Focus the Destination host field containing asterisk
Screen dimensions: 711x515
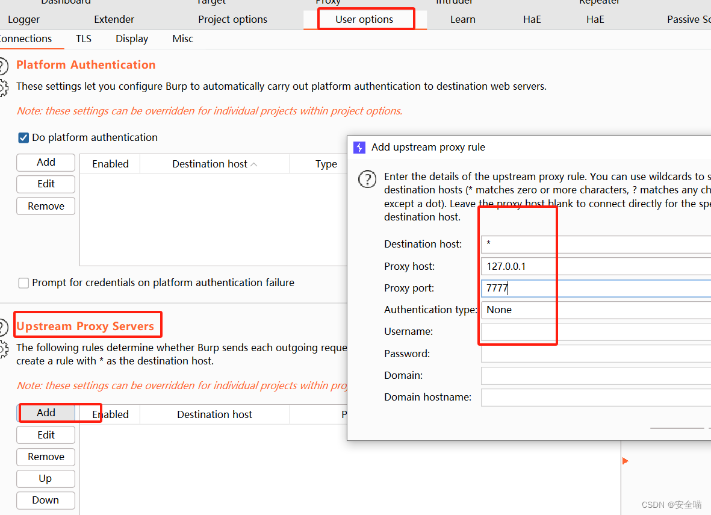(596, 244)
